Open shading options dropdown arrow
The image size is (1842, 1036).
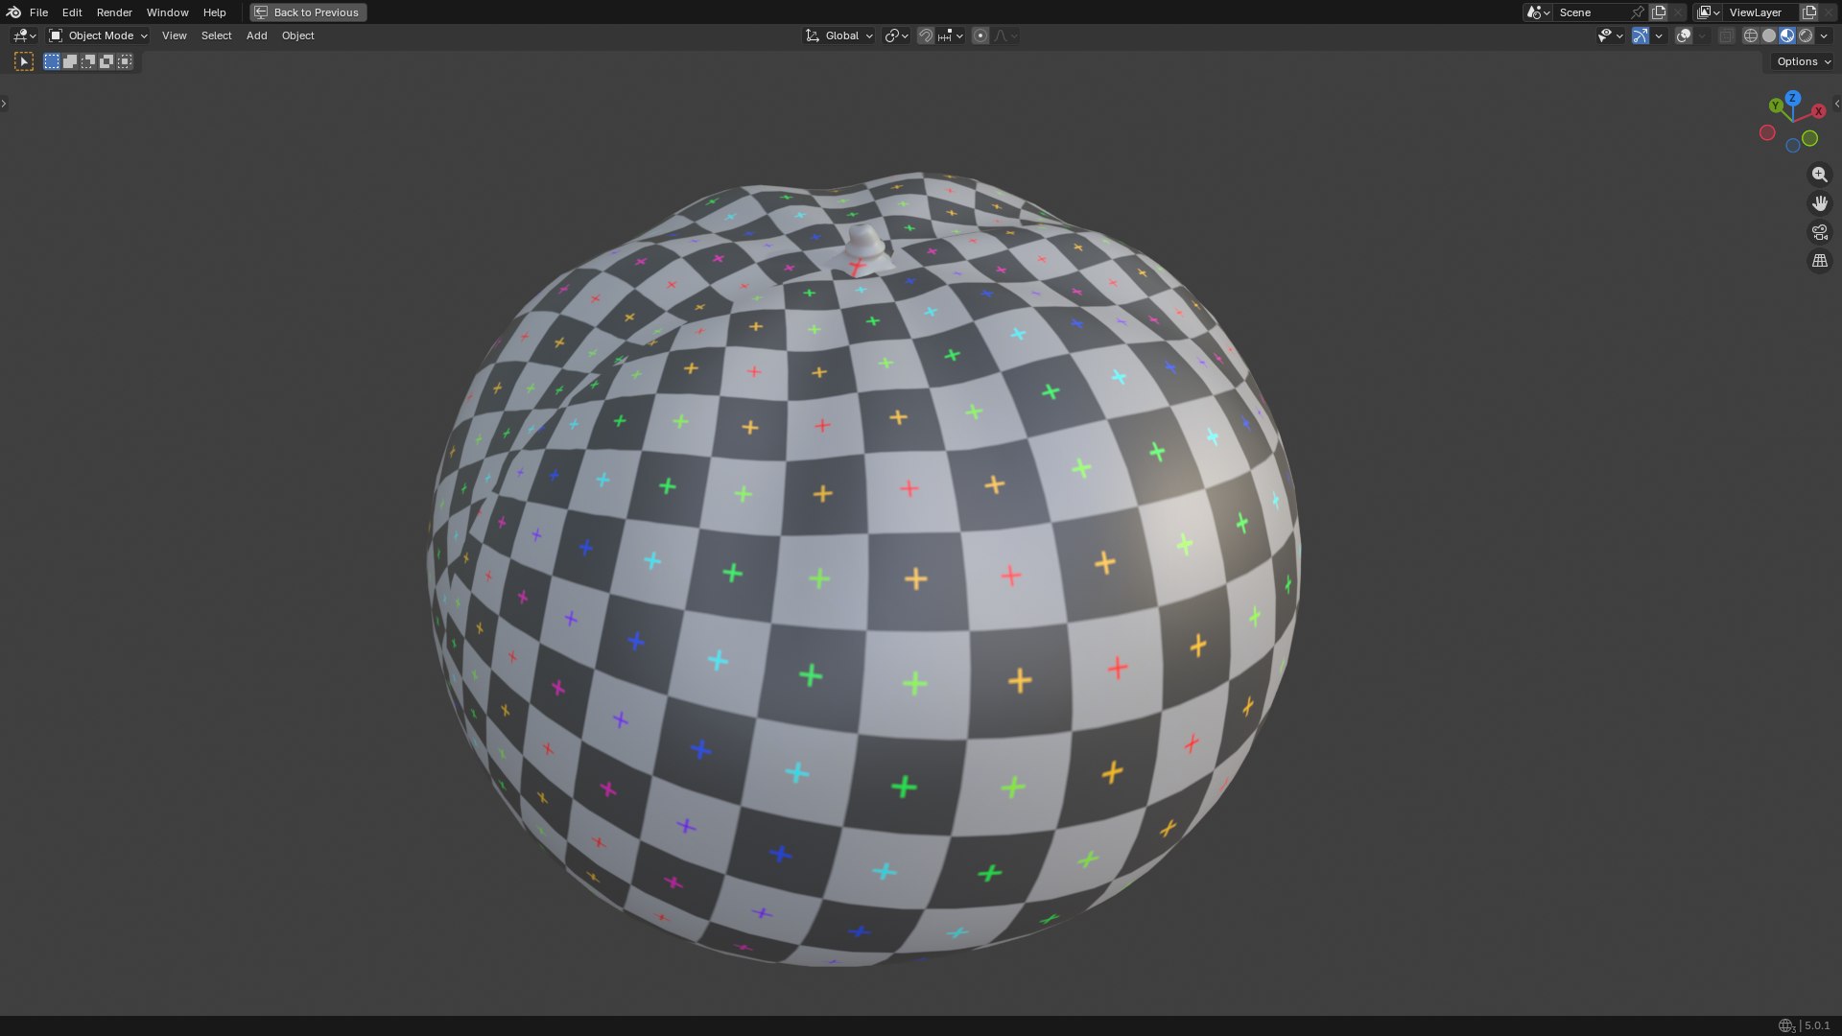(x=1825, y=35)
